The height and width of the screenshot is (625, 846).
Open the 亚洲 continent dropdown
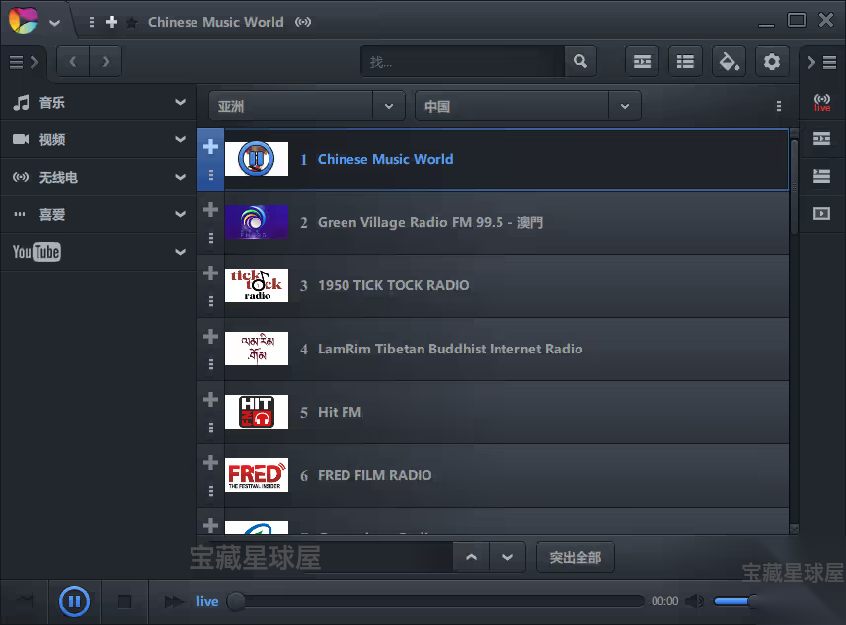(x=307, y=106)
